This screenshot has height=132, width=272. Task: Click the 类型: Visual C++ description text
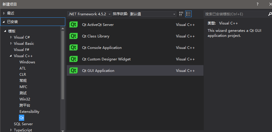click(223, 23)
